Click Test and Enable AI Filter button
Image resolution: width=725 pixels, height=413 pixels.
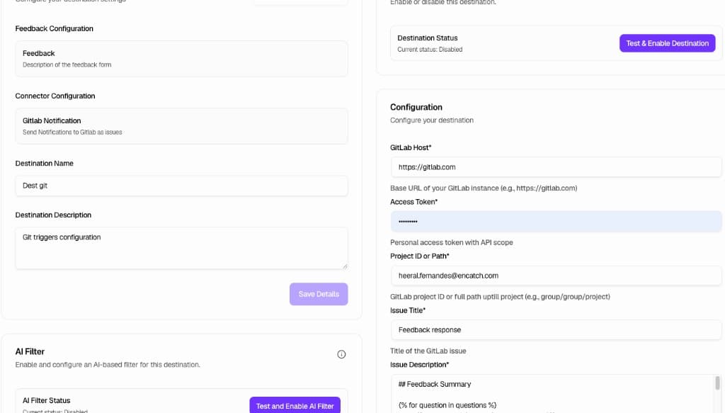(295, 406)
